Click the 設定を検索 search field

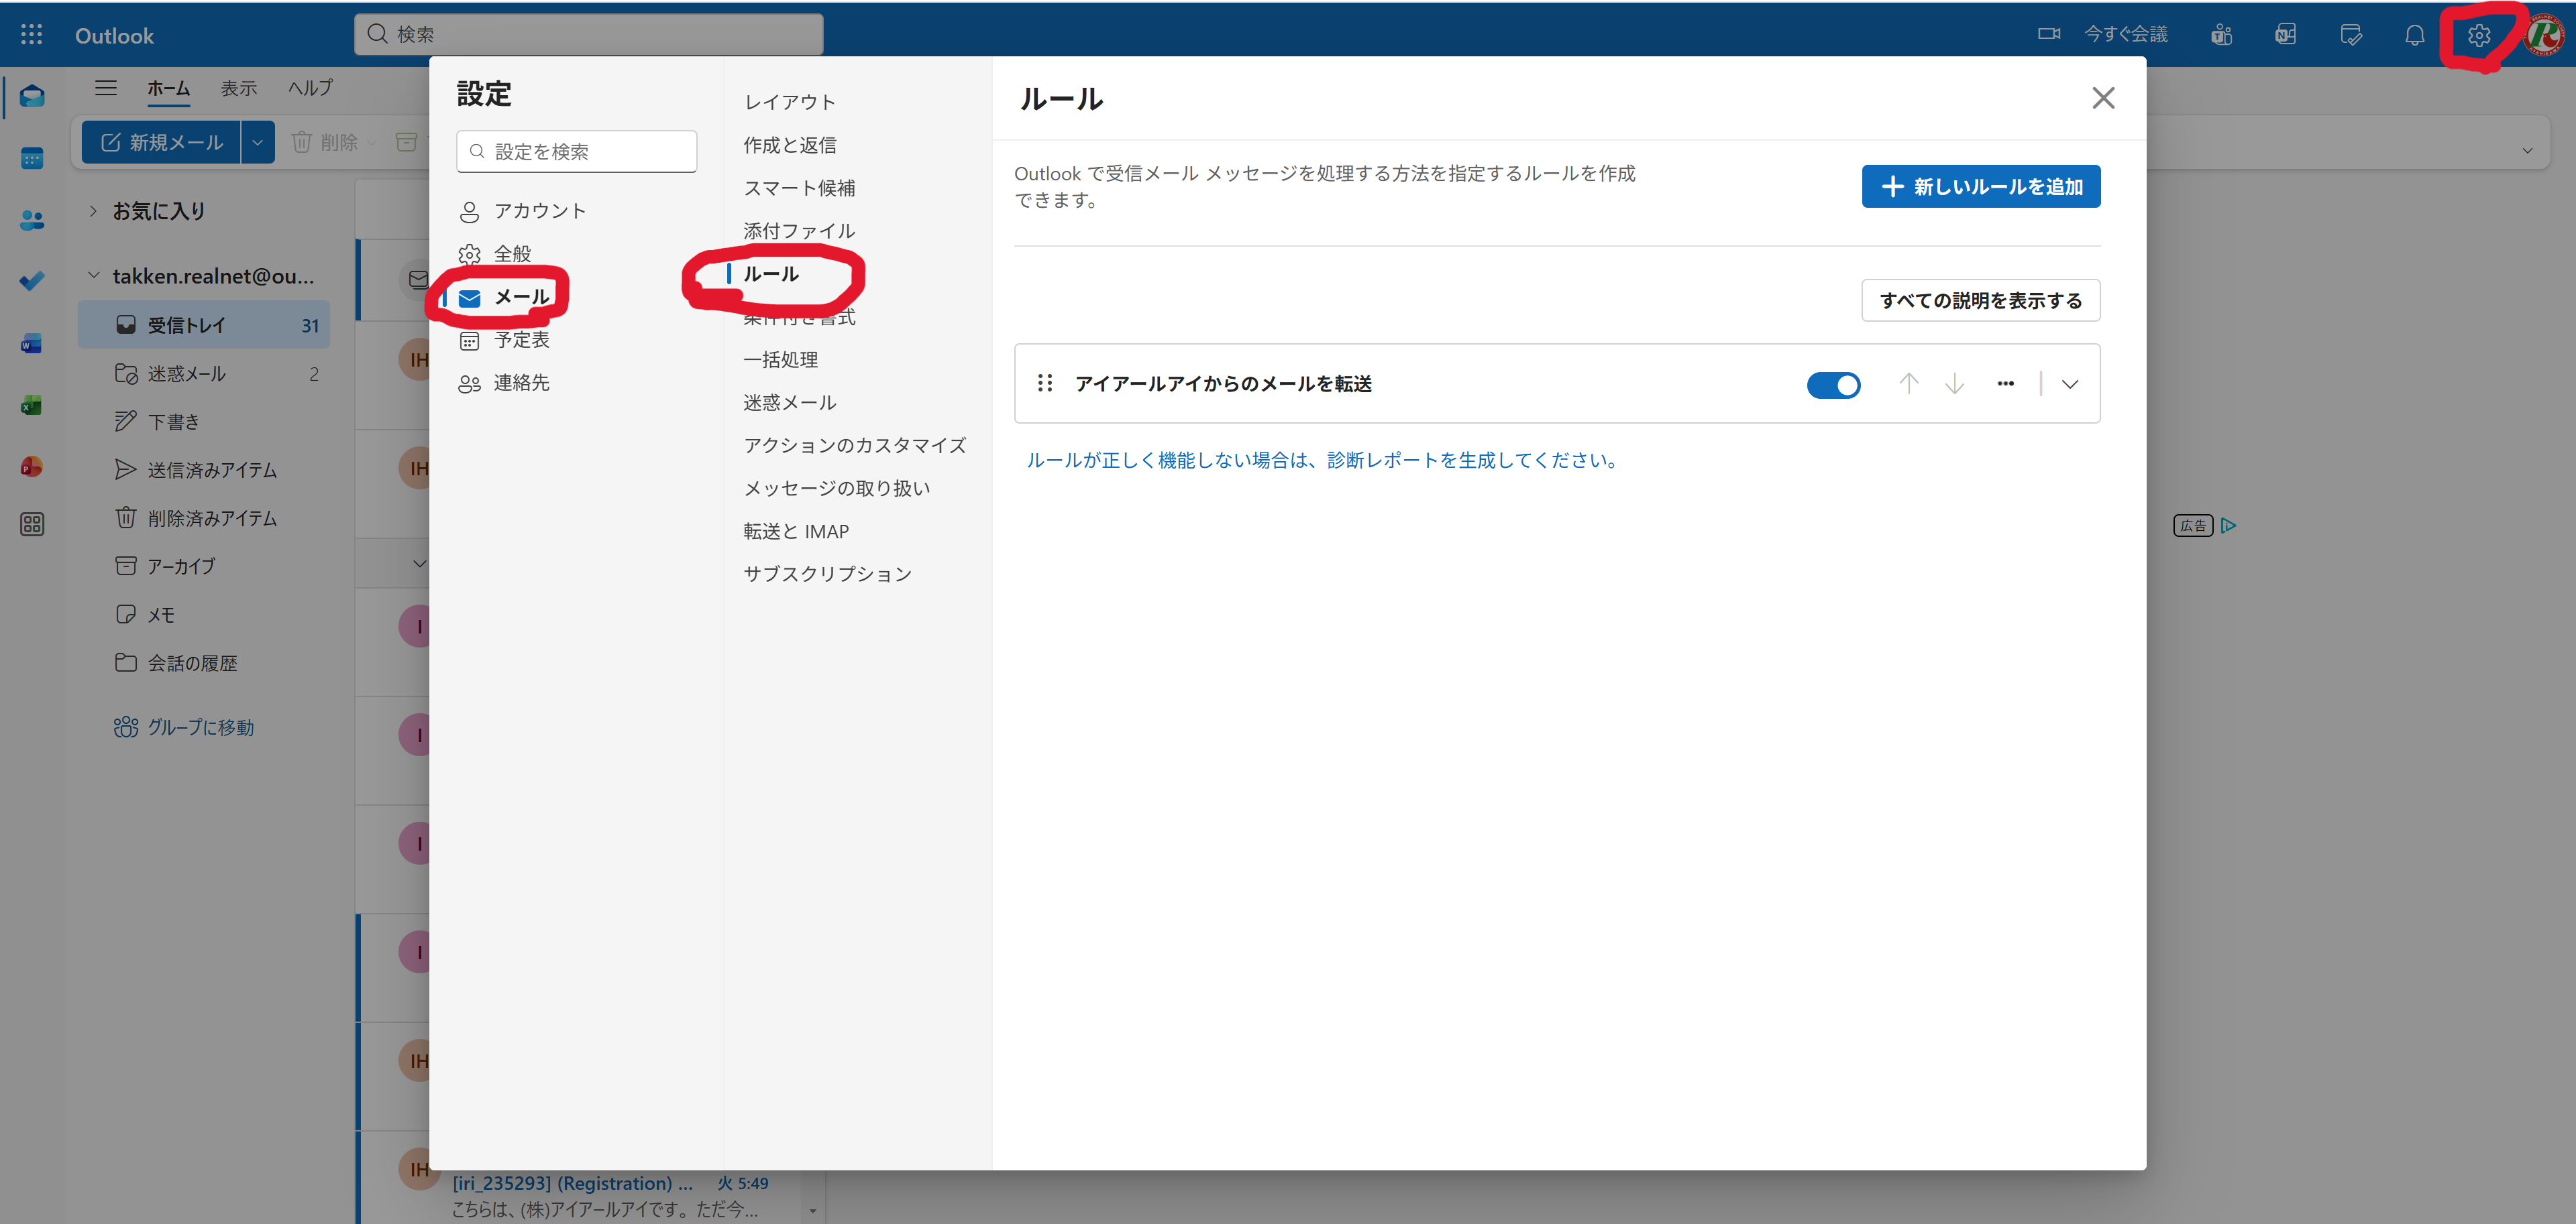click(x=576, y=151)
